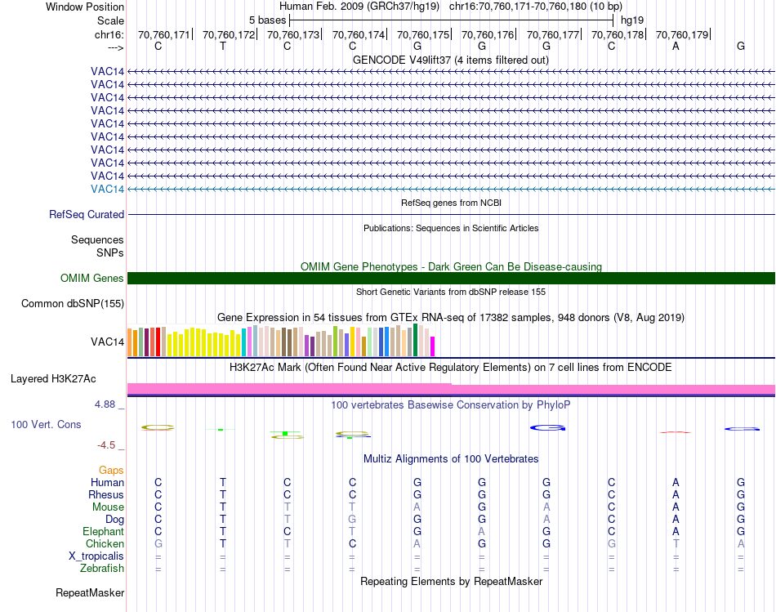
Task: Select the Scale label in the ruler
Action: point(110,20)
